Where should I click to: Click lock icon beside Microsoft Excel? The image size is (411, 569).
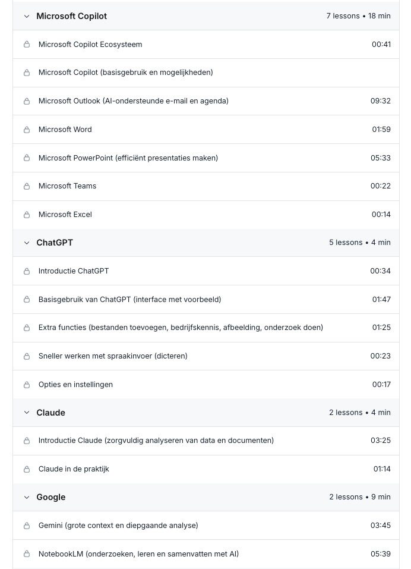pos(27,215)
